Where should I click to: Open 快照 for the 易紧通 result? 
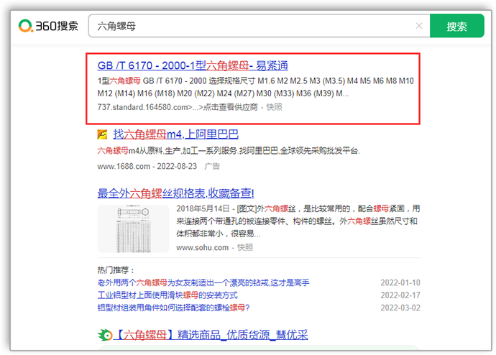[x=274, y=107]
